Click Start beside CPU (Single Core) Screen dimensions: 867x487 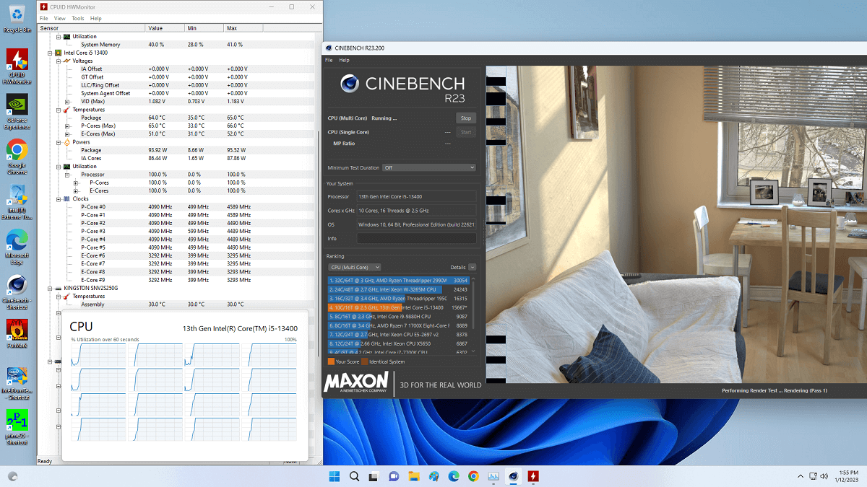coord(466,132)
